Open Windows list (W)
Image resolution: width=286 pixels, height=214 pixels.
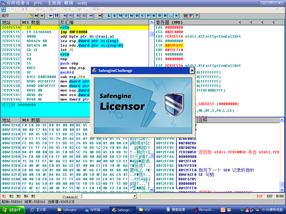pyautogui.click(x=132, y=15)
